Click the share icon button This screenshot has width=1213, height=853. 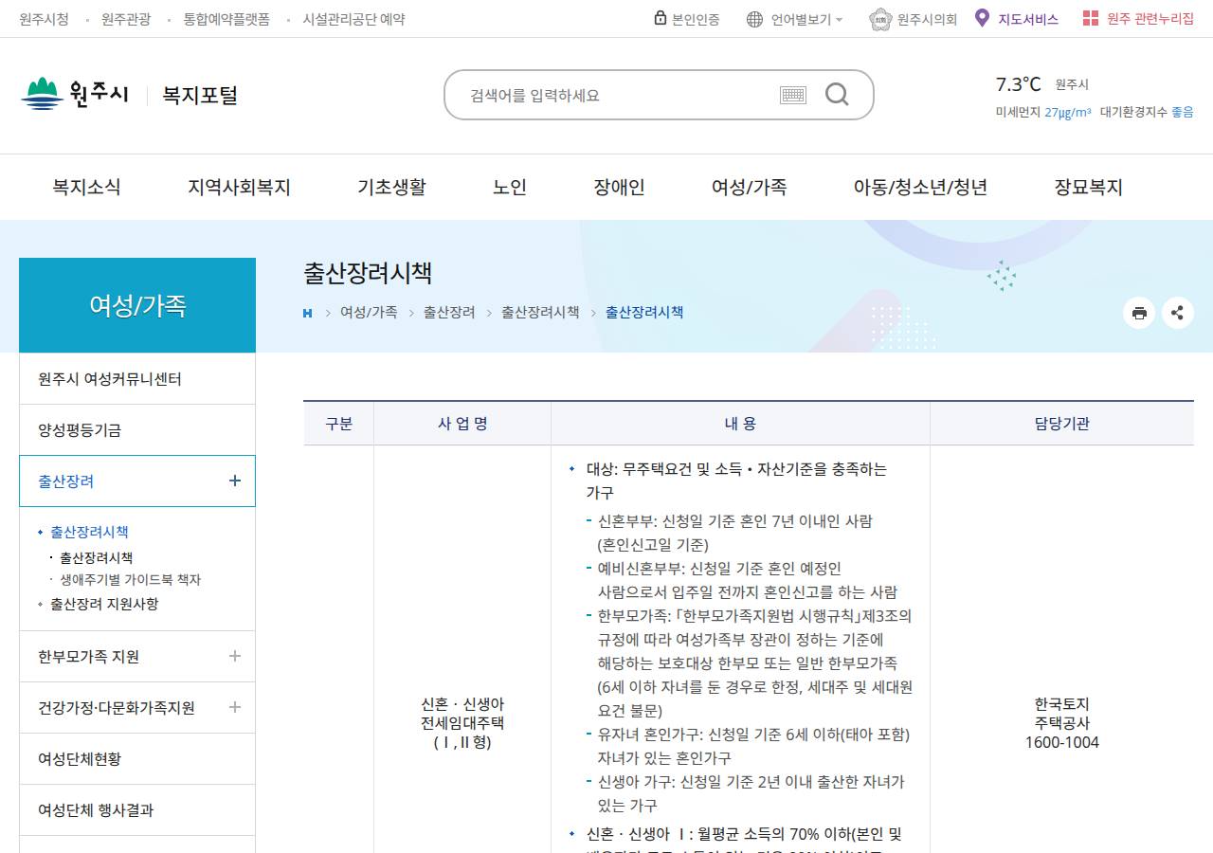point(1178,313)
